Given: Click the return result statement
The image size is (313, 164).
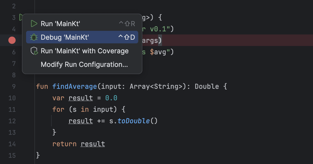Looking at the screenshot, I should point(78,144).
